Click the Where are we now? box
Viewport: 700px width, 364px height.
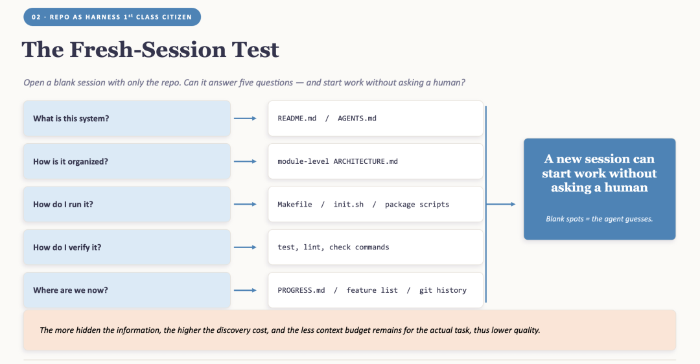pyautogui.click(x=127, y=290)
